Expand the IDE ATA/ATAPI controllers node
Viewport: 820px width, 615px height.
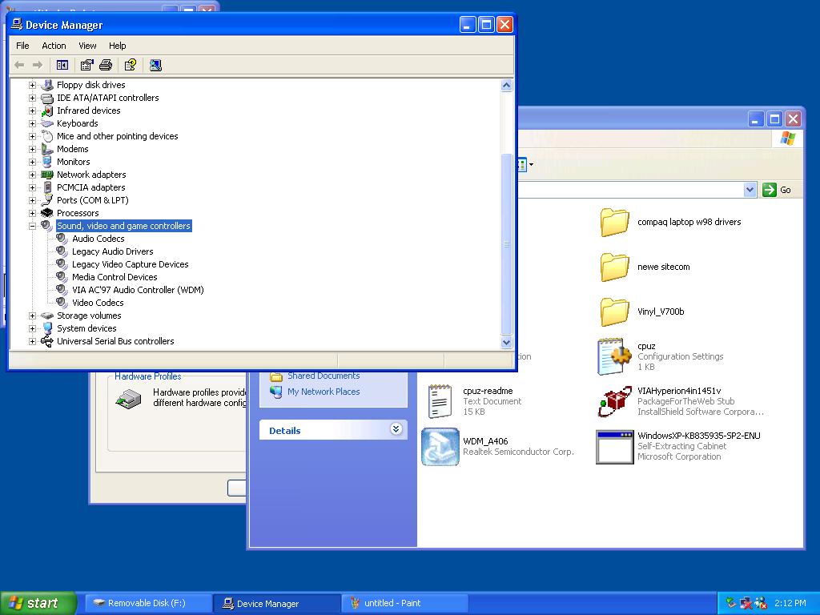32,98
